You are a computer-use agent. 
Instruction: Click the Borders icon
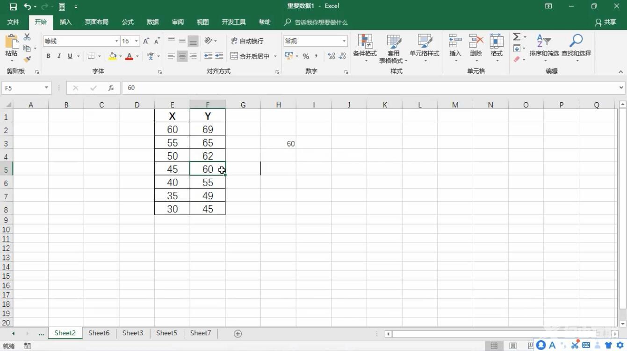pos(91,56)
